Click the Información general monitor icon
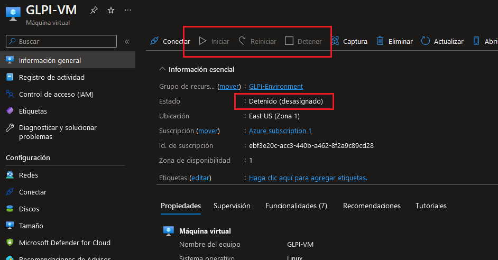498x260 pixels. [x=10, y=60]
